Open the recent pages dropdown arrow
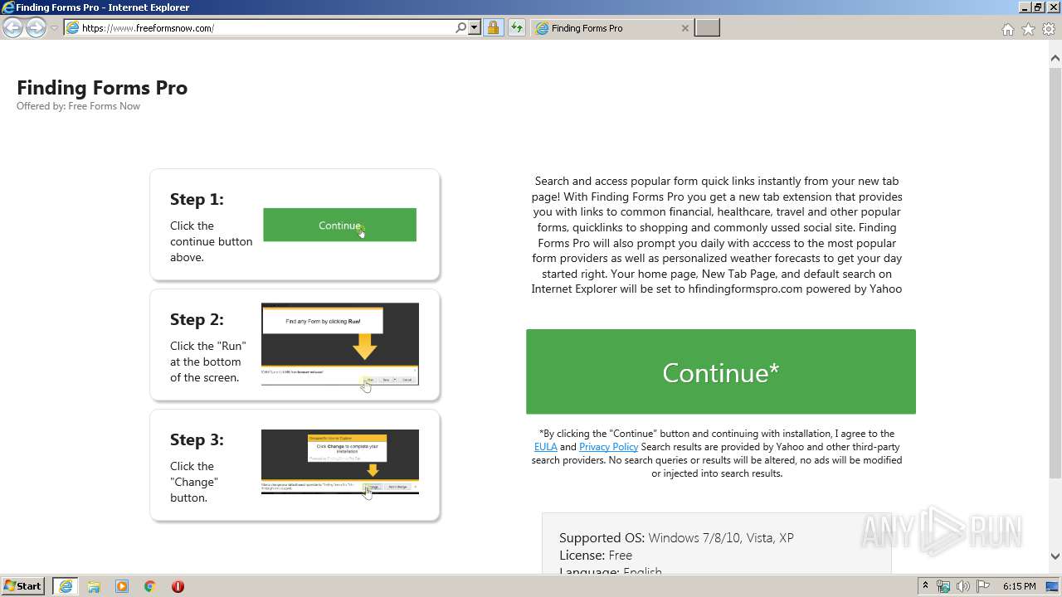Viewport: 1062px width, 597px height. [54, 28]
